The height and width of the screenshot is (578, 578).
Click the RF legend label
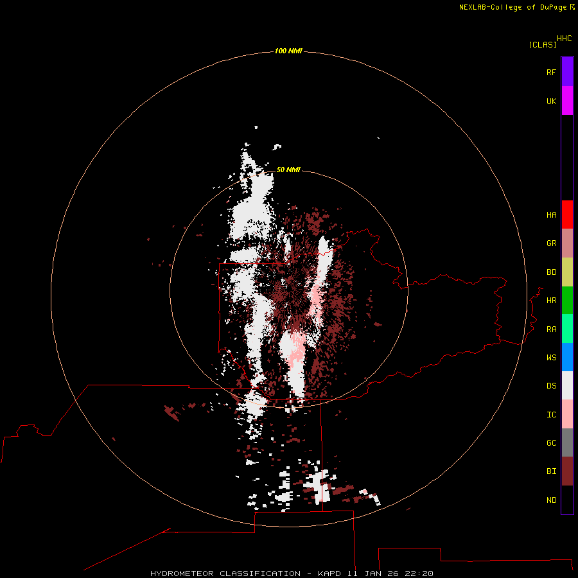[x=551, y=72]
